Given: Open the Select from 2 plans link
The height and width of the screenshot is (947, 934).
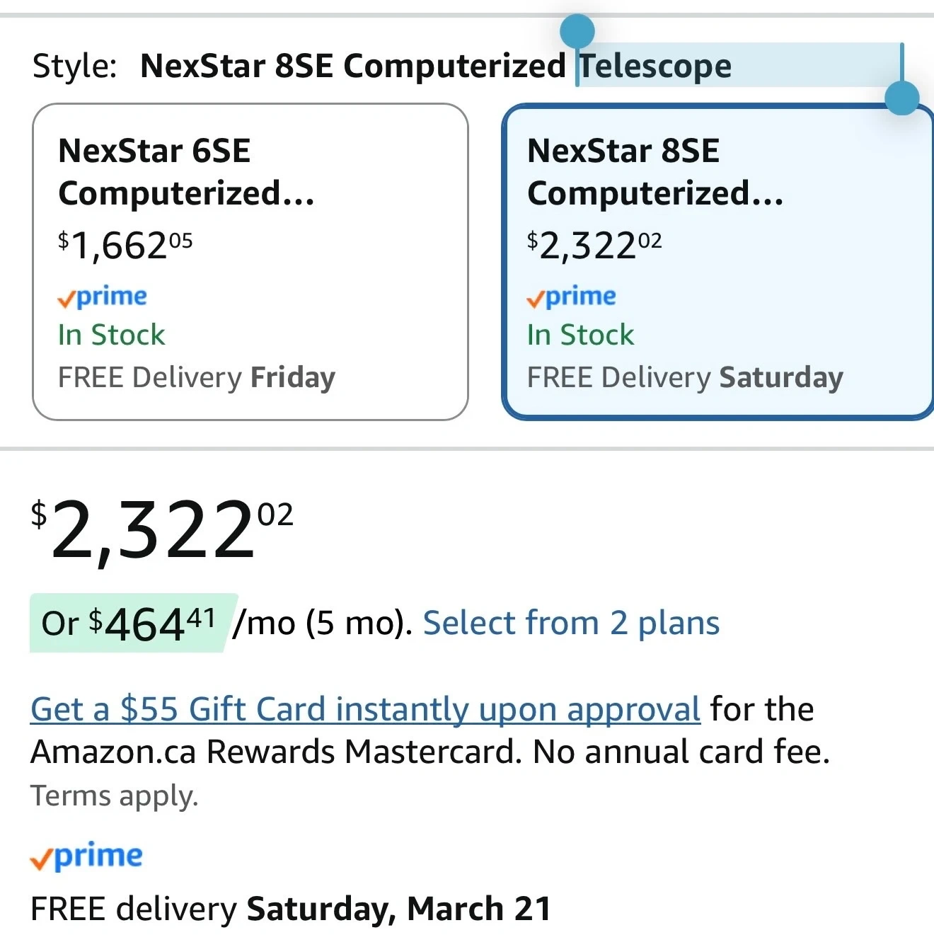Looking at the screenshot, I should click(571, 624).
